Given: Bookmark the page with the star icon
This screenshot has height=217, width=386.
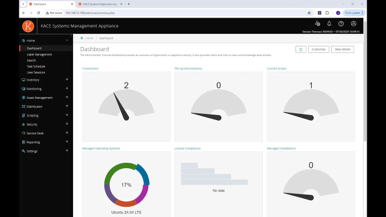Looking at the screenshot, I should tap(309, 13).
